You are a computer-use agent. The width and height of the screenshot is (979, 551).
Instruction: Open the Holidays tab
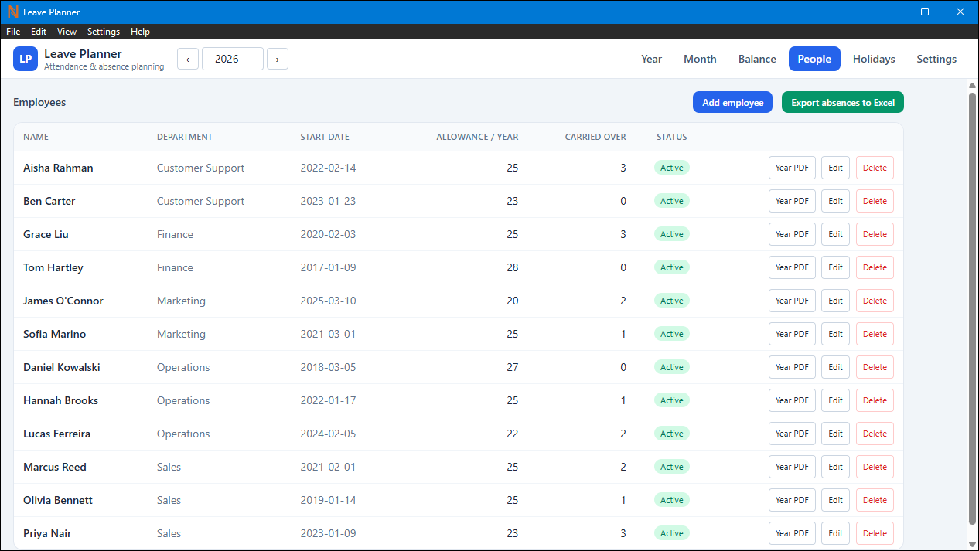(x=874, y=59)
